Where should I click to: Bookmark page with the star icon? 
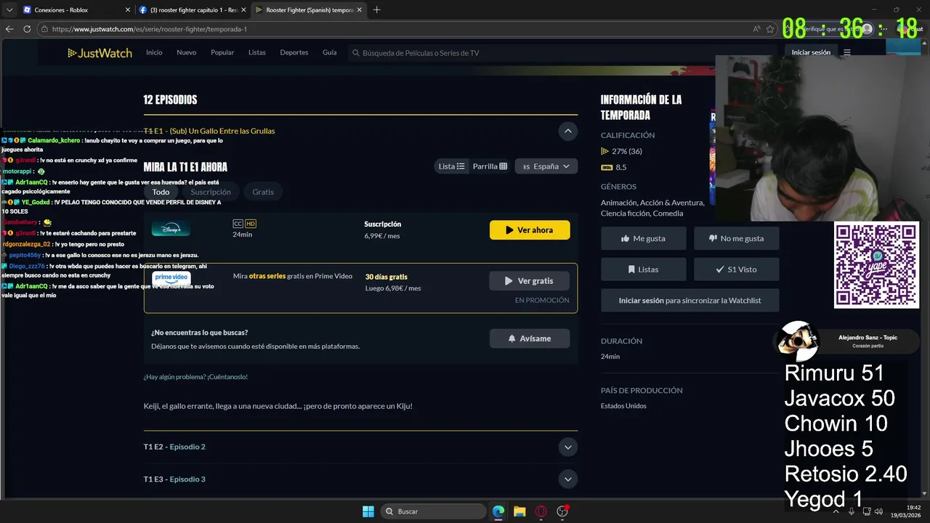770,29
